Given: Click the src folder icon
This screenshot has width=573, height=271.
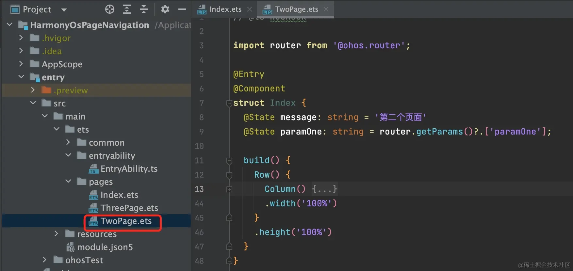Looking at the screenshot, I should [46, 103].
